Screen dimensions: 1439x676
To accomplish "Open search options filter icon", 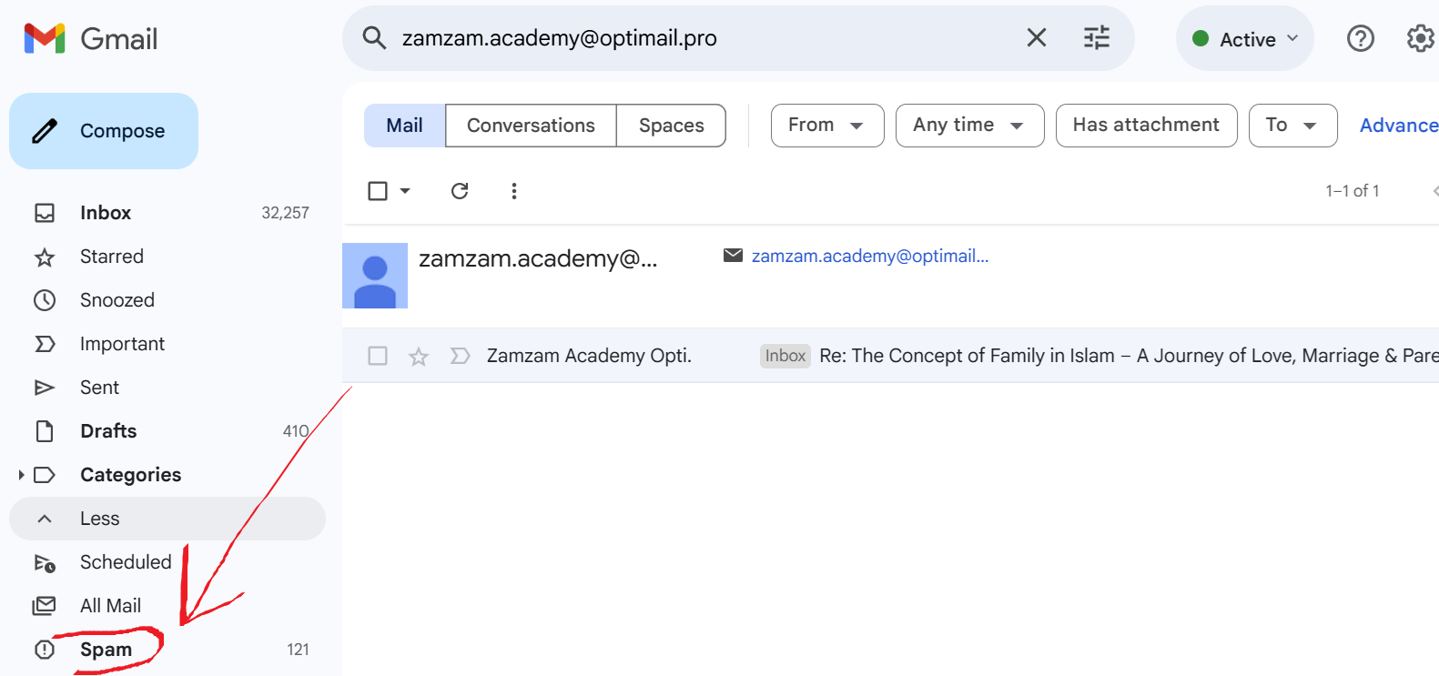I will click(x=1096, y=37).
